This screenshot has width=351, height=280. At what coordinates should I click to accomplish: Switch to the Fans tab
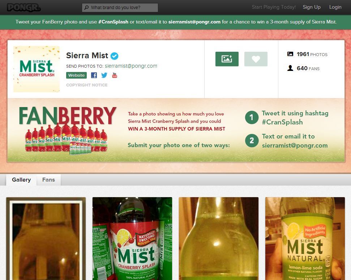coord(48,180)
